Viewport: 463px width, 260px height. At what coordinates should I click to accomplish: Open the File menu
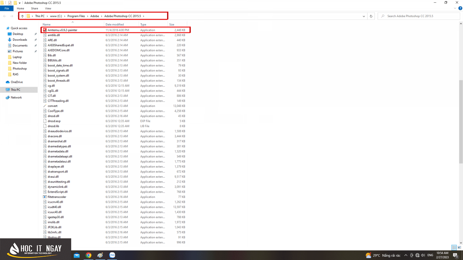[7, 8]
